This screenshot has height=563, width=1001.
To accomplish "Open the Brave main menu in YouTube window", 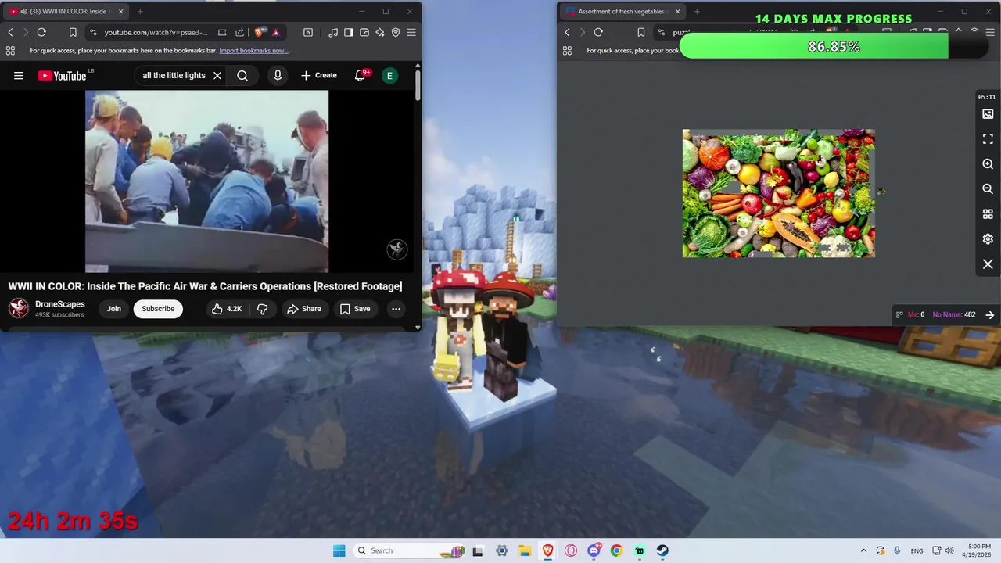I will (x=411, y=32).
